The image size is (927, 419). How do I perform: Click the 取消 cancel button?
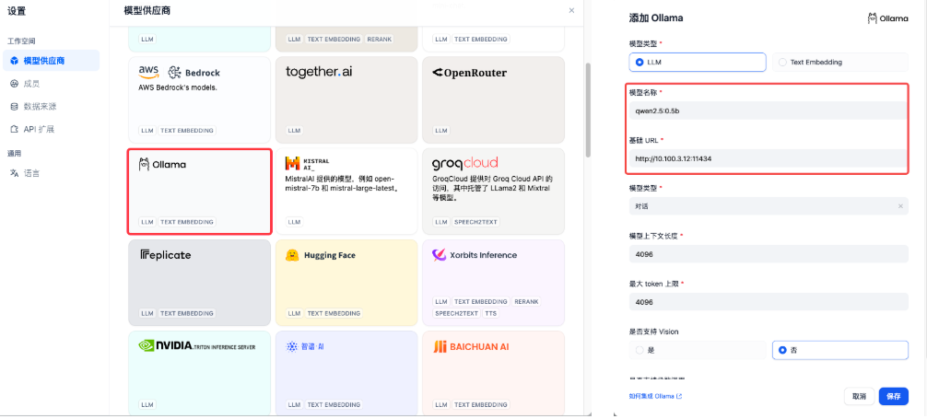(x=859, y=397)
